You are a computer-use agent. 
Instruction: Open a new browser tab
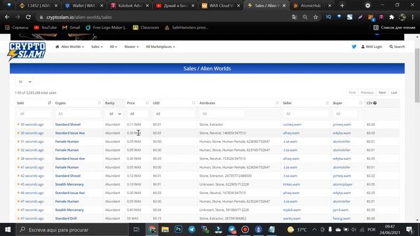(342, 6)
